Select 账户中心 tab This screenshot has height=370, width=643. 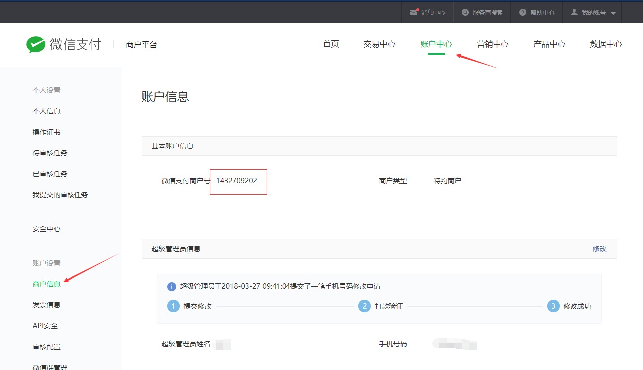[x=436, y=44]
